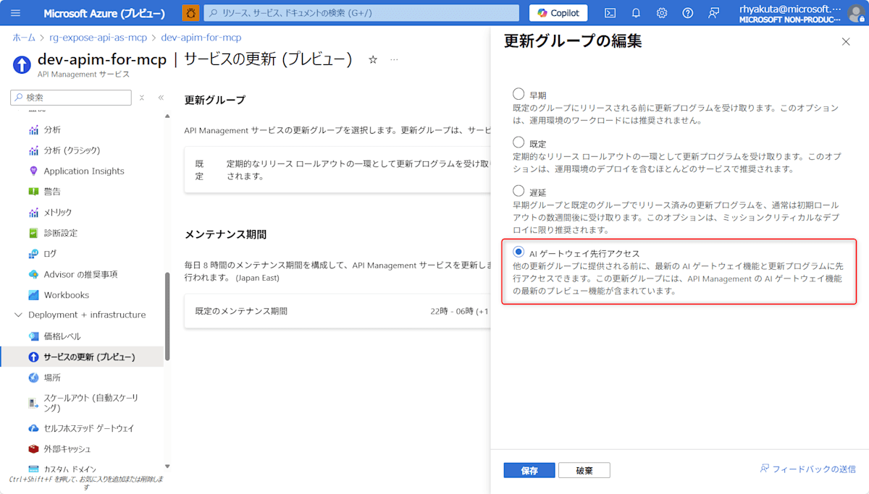Click the Advisor の推奨事項 cloud icon
Image resolution: width=869 pixels, height=494 pixels.
click(33, 274)
